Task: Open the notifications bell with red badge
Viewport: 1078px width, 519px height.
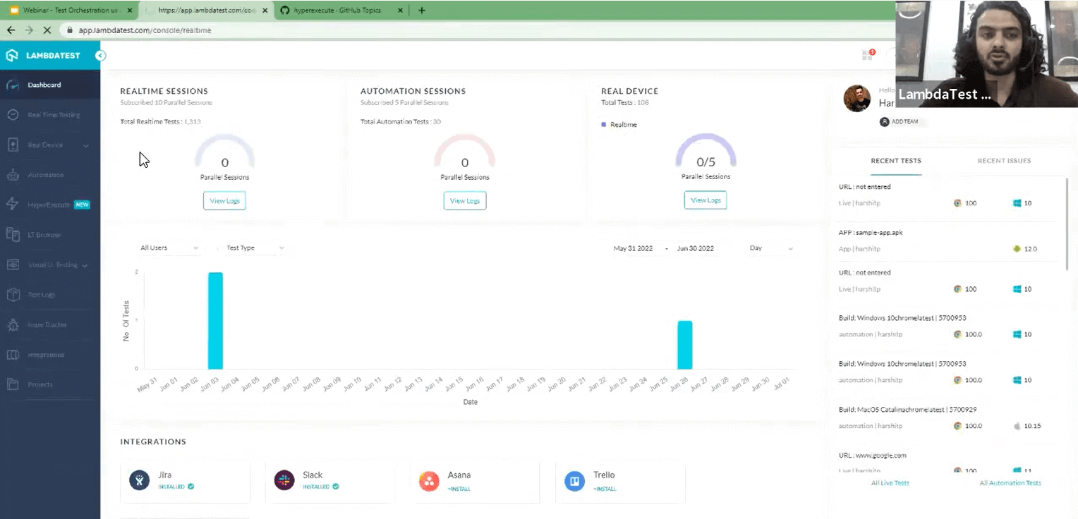Action: (867, 54)
